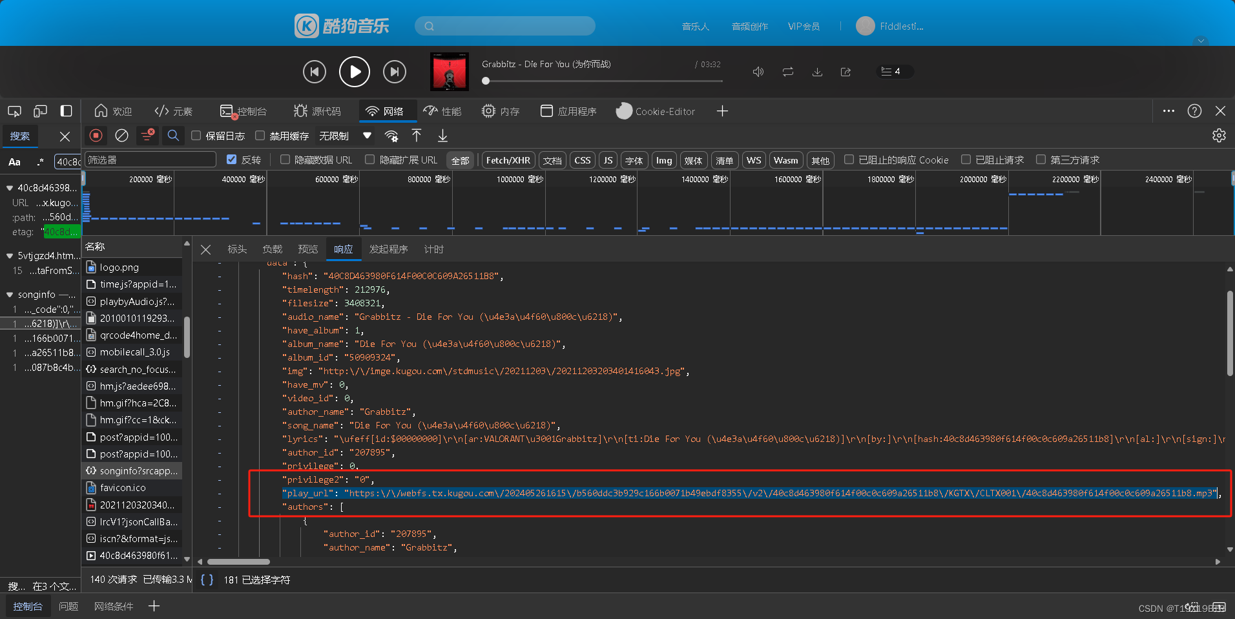The width and height of the screenshot is (1235, 619).
Task: Close the search panel X
Action: pos(65,136)
